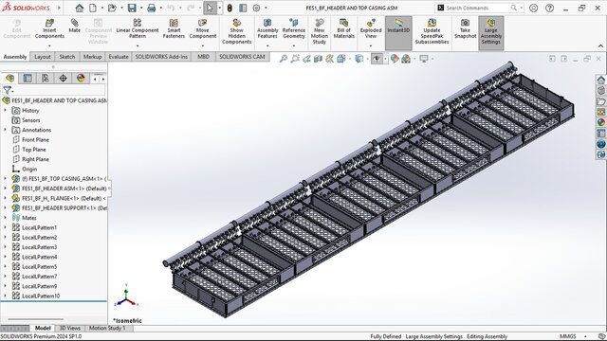The image size is (607, 341).
Task: Click the Rebuild traffic light icon
Action: point(230,8)
